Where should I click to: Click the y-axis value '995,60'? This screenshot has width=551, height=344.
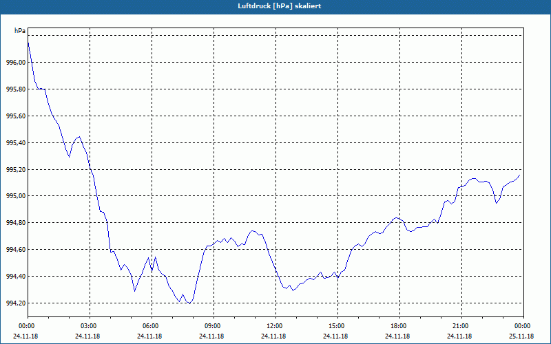[16, 116]
